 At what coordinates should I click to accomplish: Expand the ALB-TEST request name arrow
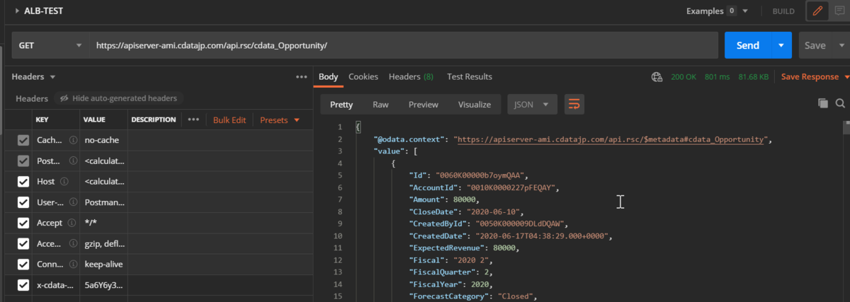click(16, 11)
